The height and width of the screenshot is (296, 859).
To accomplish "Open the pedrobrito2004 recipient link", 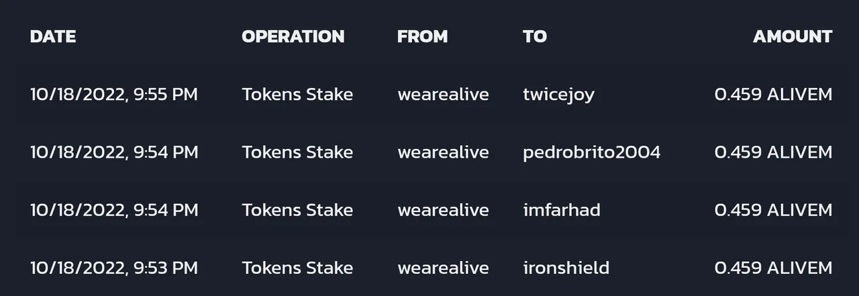I will (591, 152).
